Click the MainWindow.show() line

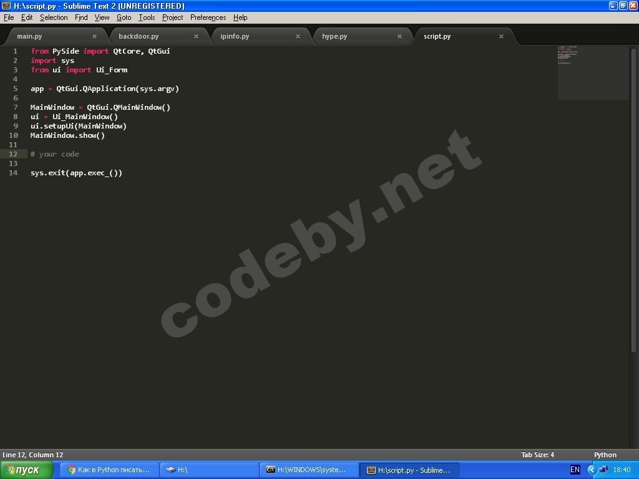pos(67,135)
